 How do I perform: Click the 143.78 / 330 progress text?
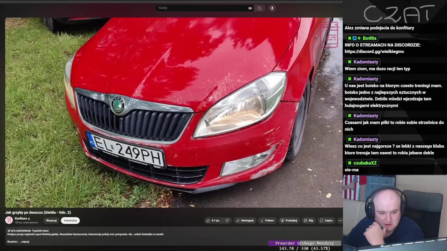pyautogui.click(x=305, y=249)
